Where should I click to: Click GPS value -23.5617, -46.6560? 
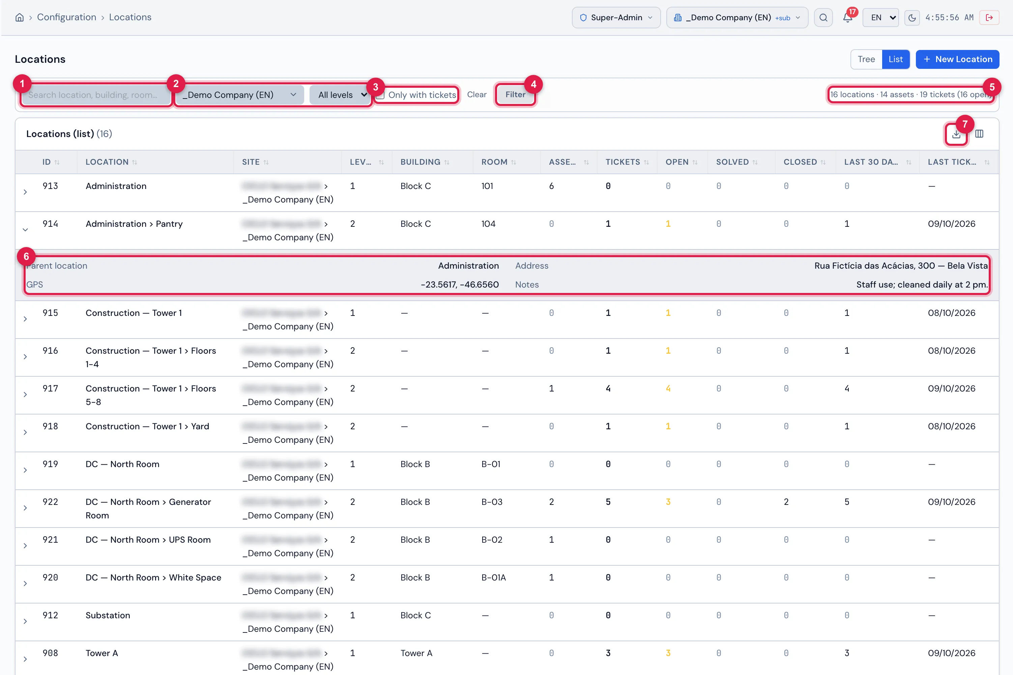459,285
